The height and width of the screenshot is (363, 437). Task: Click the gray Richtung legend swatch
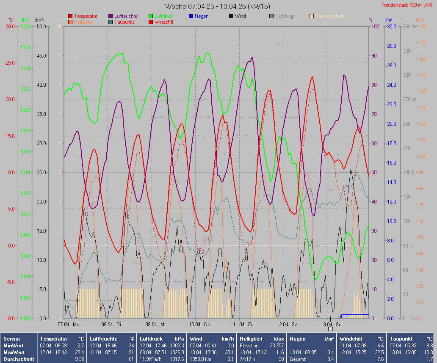[x=271, y=16]
